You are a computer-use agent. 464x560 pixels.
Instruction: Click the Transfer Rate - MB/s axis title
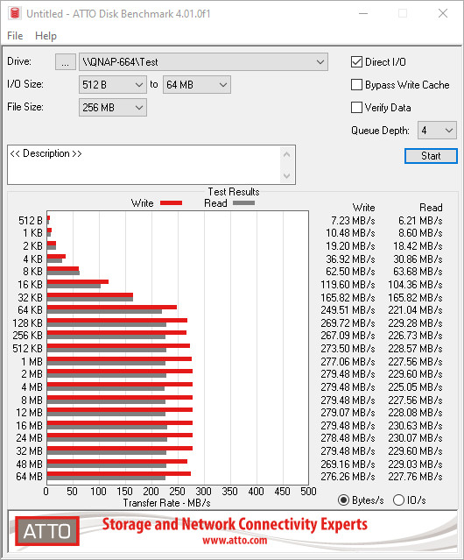167,503
